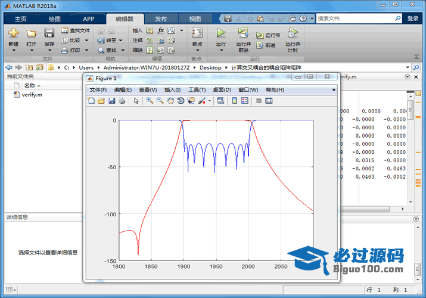This screenshot has height=298, width=426.
Task: Click the percent comment icon
Action: click(150, 41)
